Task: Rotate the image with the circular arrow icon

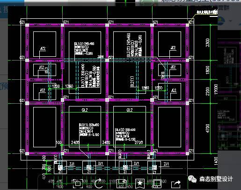Action: (x=99, y=183)
